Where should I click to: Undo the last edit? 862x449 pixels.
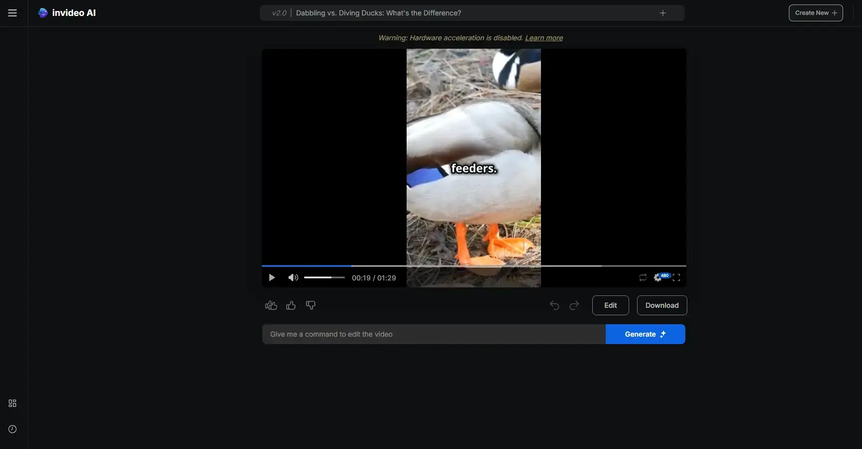(554, 305)
